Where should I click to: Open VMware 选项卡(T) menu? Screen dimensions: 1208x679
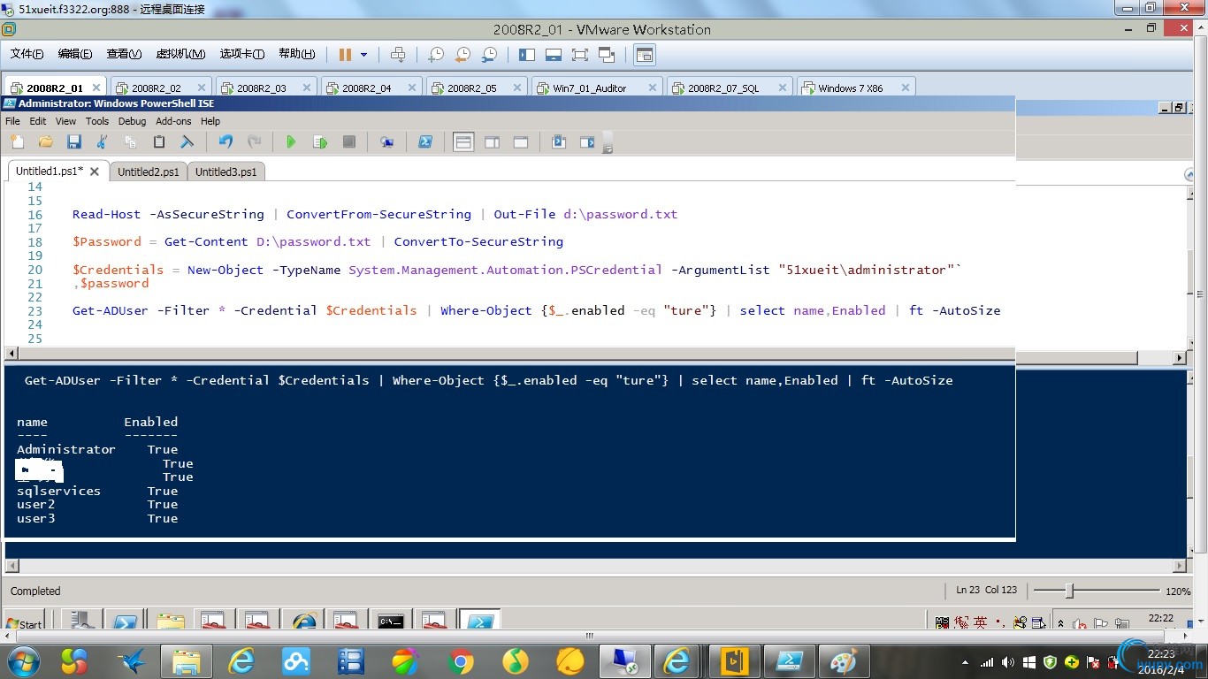click(242, 54)
